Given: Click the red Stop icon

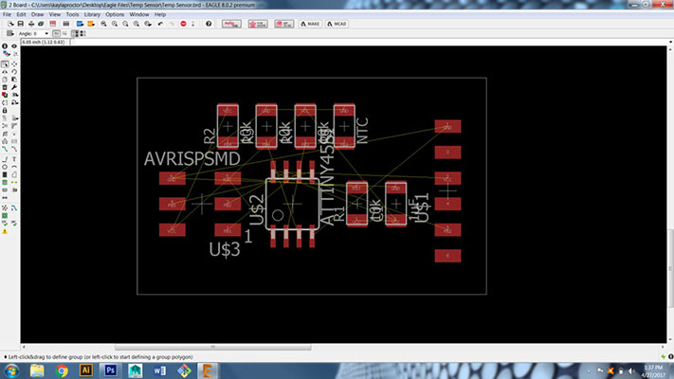Looking at the screenshot, I should click(183, 24).
